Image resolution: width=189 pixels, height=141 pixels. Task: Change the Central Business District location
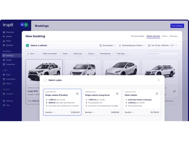click(132, 45)
